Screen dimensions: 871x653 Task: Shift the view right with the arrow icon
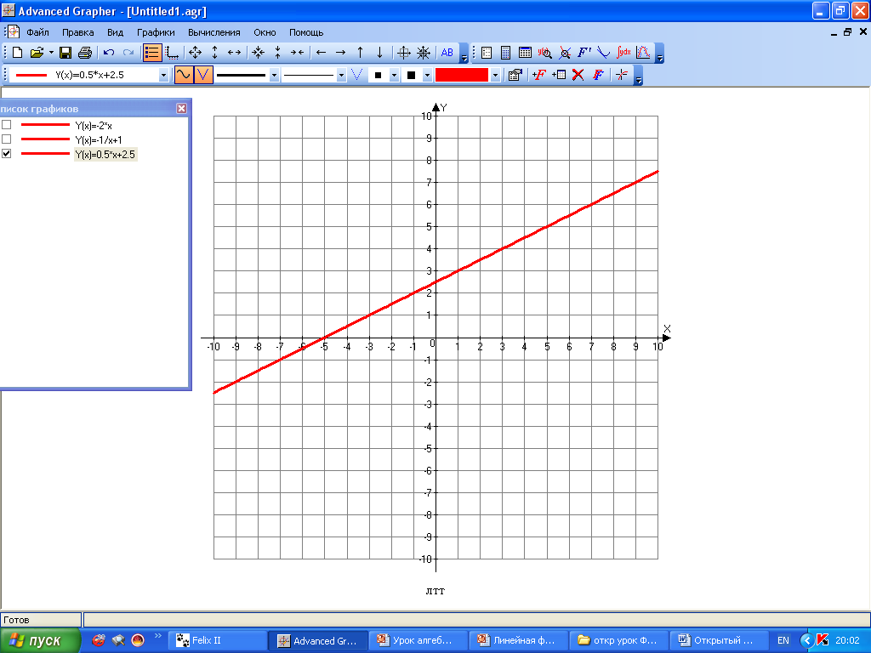pos(340,53)
